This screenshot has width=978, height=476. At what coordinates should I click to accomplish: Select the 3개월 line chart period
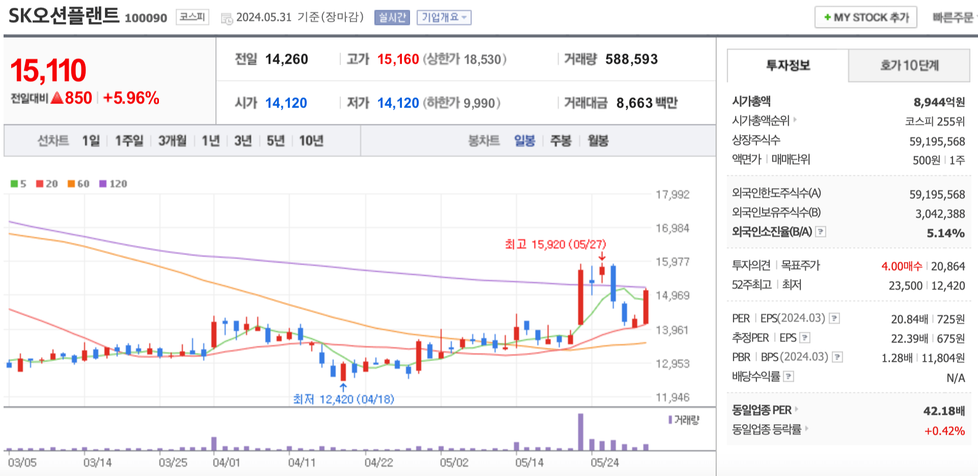172,141
